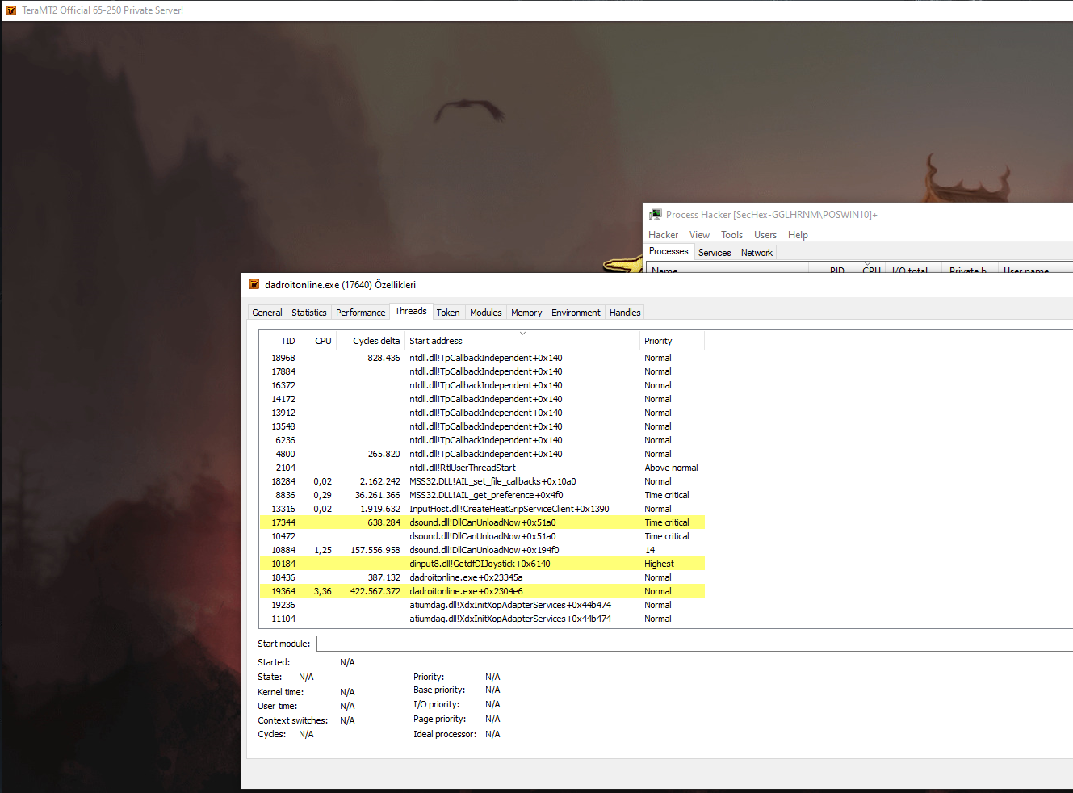Open the Statistics tab
This screenshot has width=1073, height=793.
tap(309, 313)
